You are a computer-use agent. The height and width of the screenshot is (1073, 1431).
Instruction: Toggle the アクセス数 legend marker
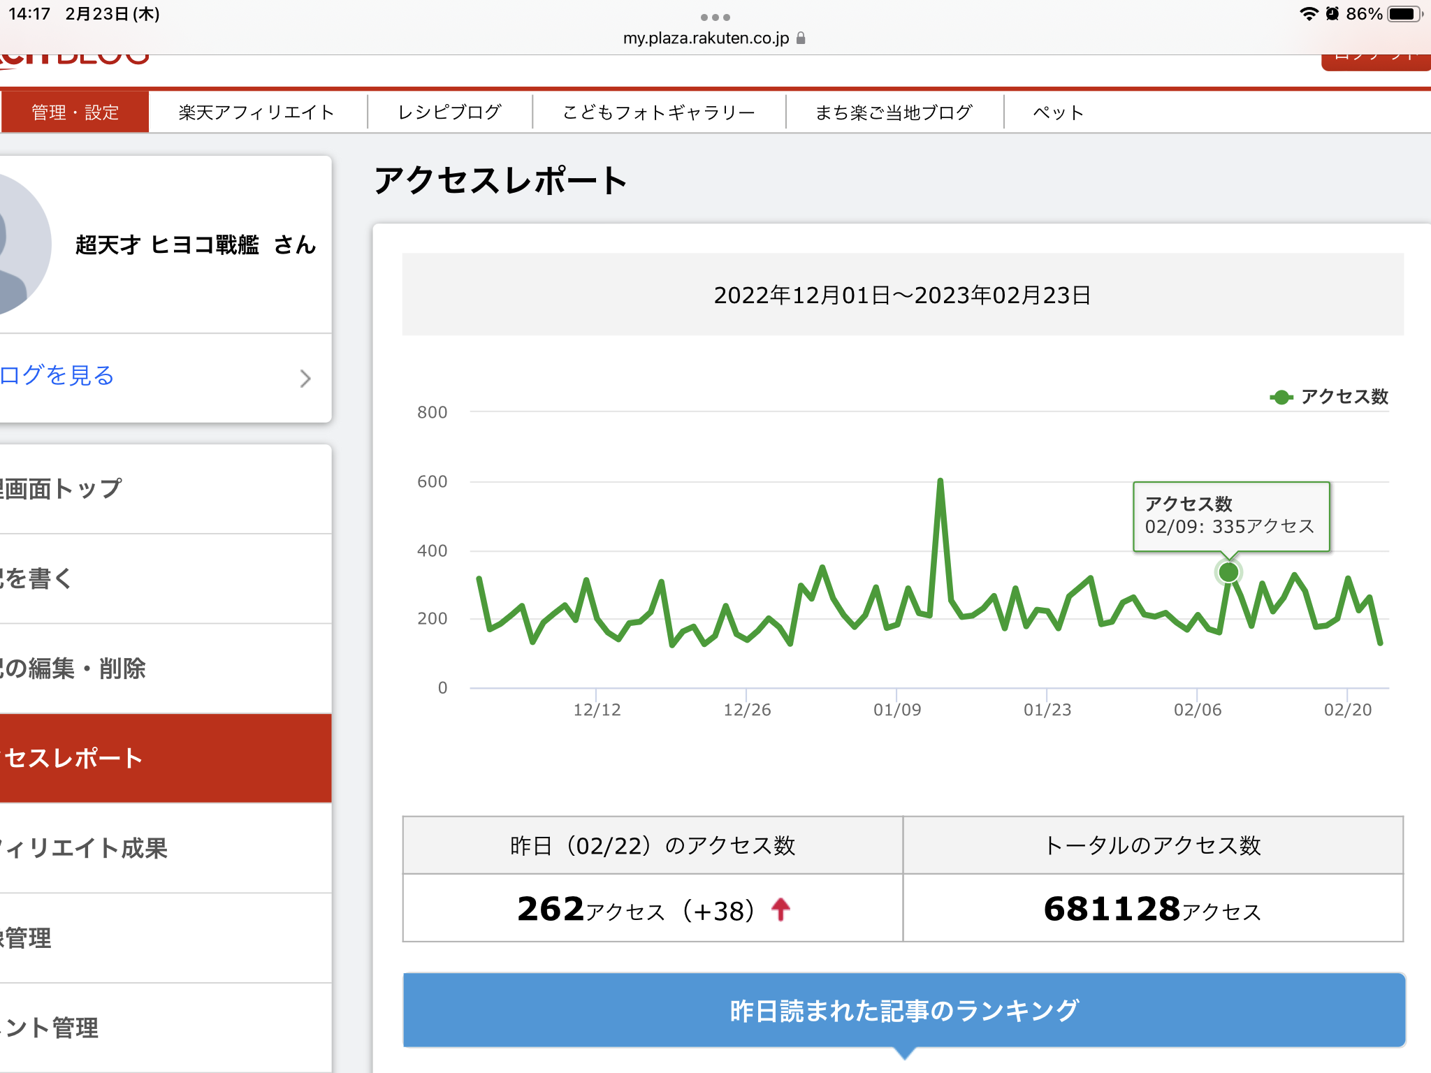(x=1281, y=397)
